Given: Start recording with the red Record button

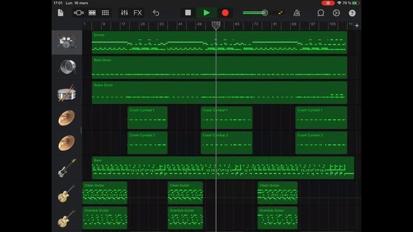Looking at the screenshot, I should click(x=225, y=13).
